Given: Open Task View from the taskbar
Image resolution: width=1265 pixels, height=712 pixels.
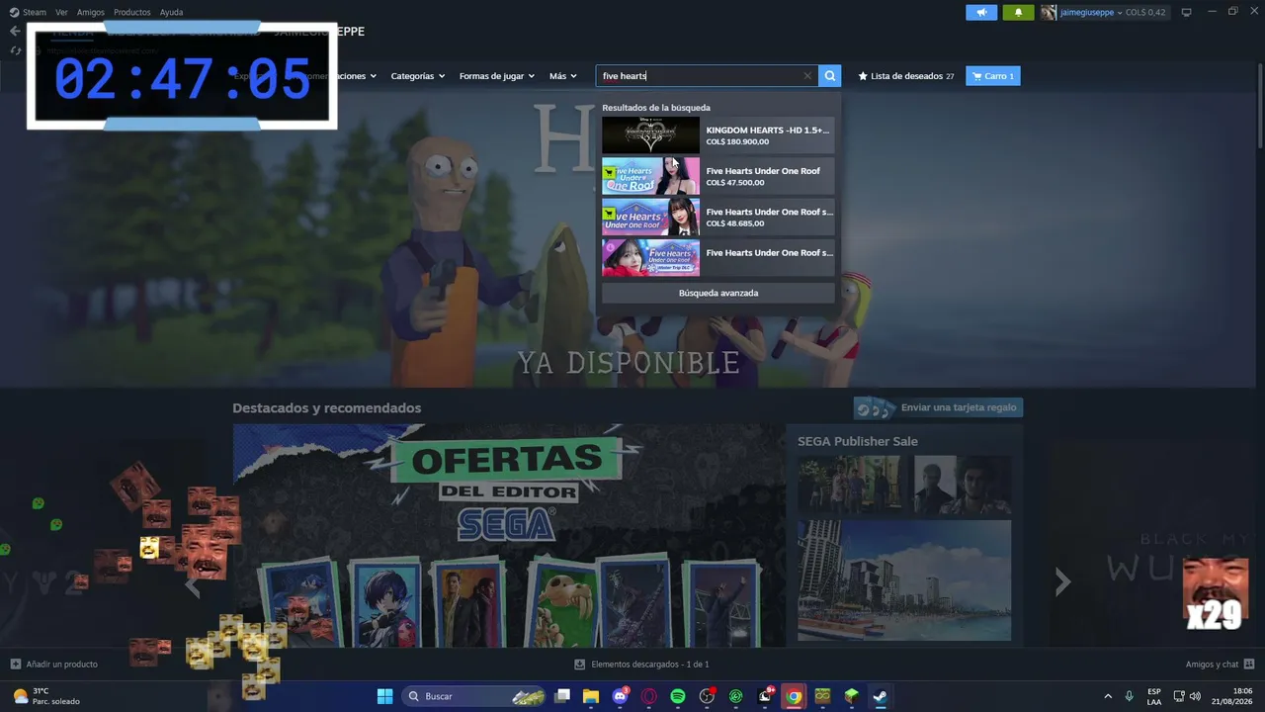Looking at the screenshot, I should click(562, 696).
